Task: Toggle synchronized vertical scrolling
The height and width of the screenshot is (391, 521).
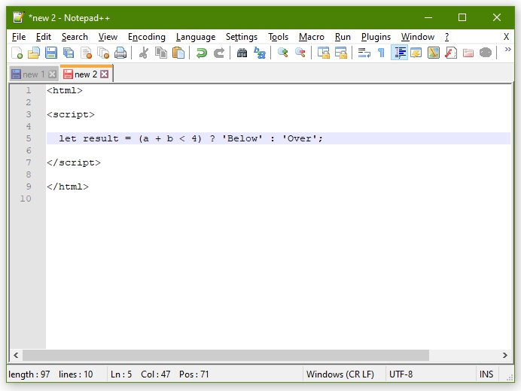Action: pyautogui.click(x=323, y=53)
